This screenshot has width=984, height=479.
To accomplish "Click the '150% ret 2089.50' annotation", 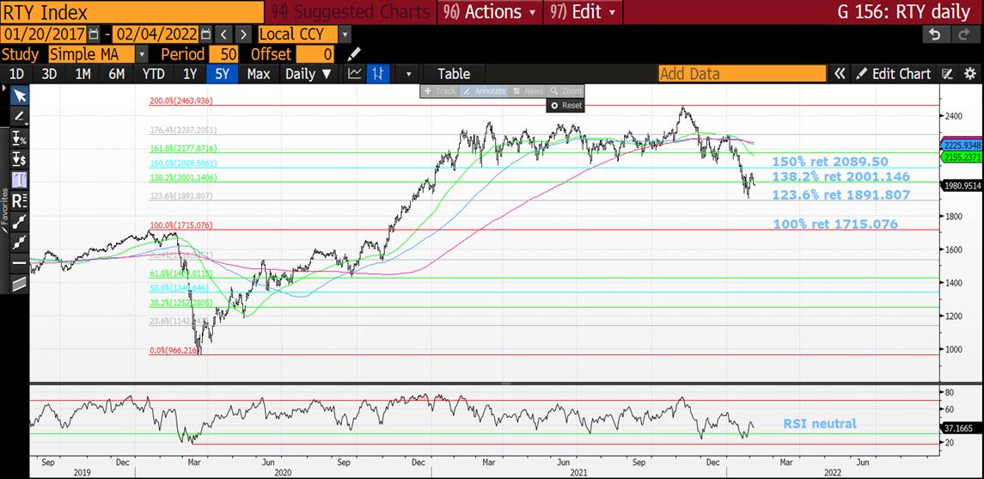I will tap(830, 162).
